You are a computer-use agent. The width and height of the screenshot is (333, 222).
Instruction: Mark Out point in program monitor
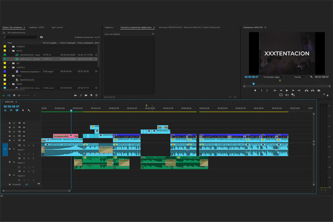(x=267, y=91)
